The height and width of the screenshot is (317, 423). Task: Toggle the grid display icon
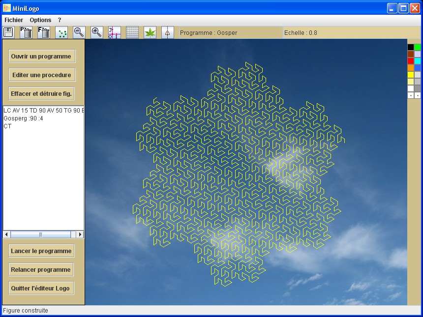(x=132, y=32)
